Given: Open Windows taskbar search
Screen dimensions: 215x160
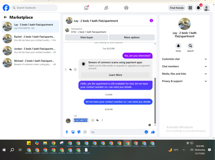Looking at the screenshot, I should pos(12,150).
